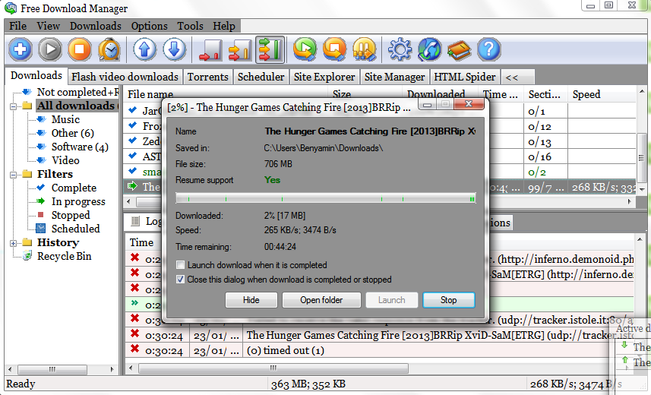The width and height of the screenshot is (651, 395).
Task: Select light traffic mode red bar icon
Action: (x=210, y=49)
